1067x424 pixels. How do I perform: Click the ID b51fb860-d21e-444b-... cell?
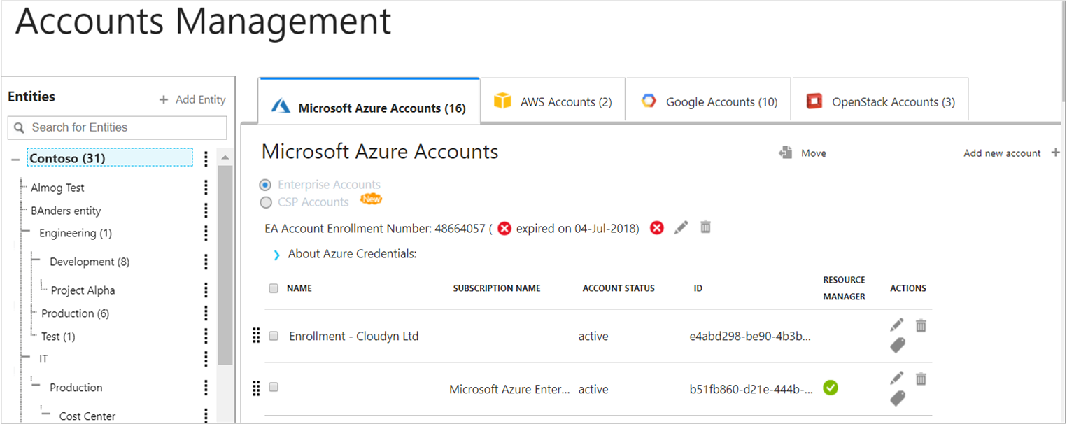pos(751,390)
